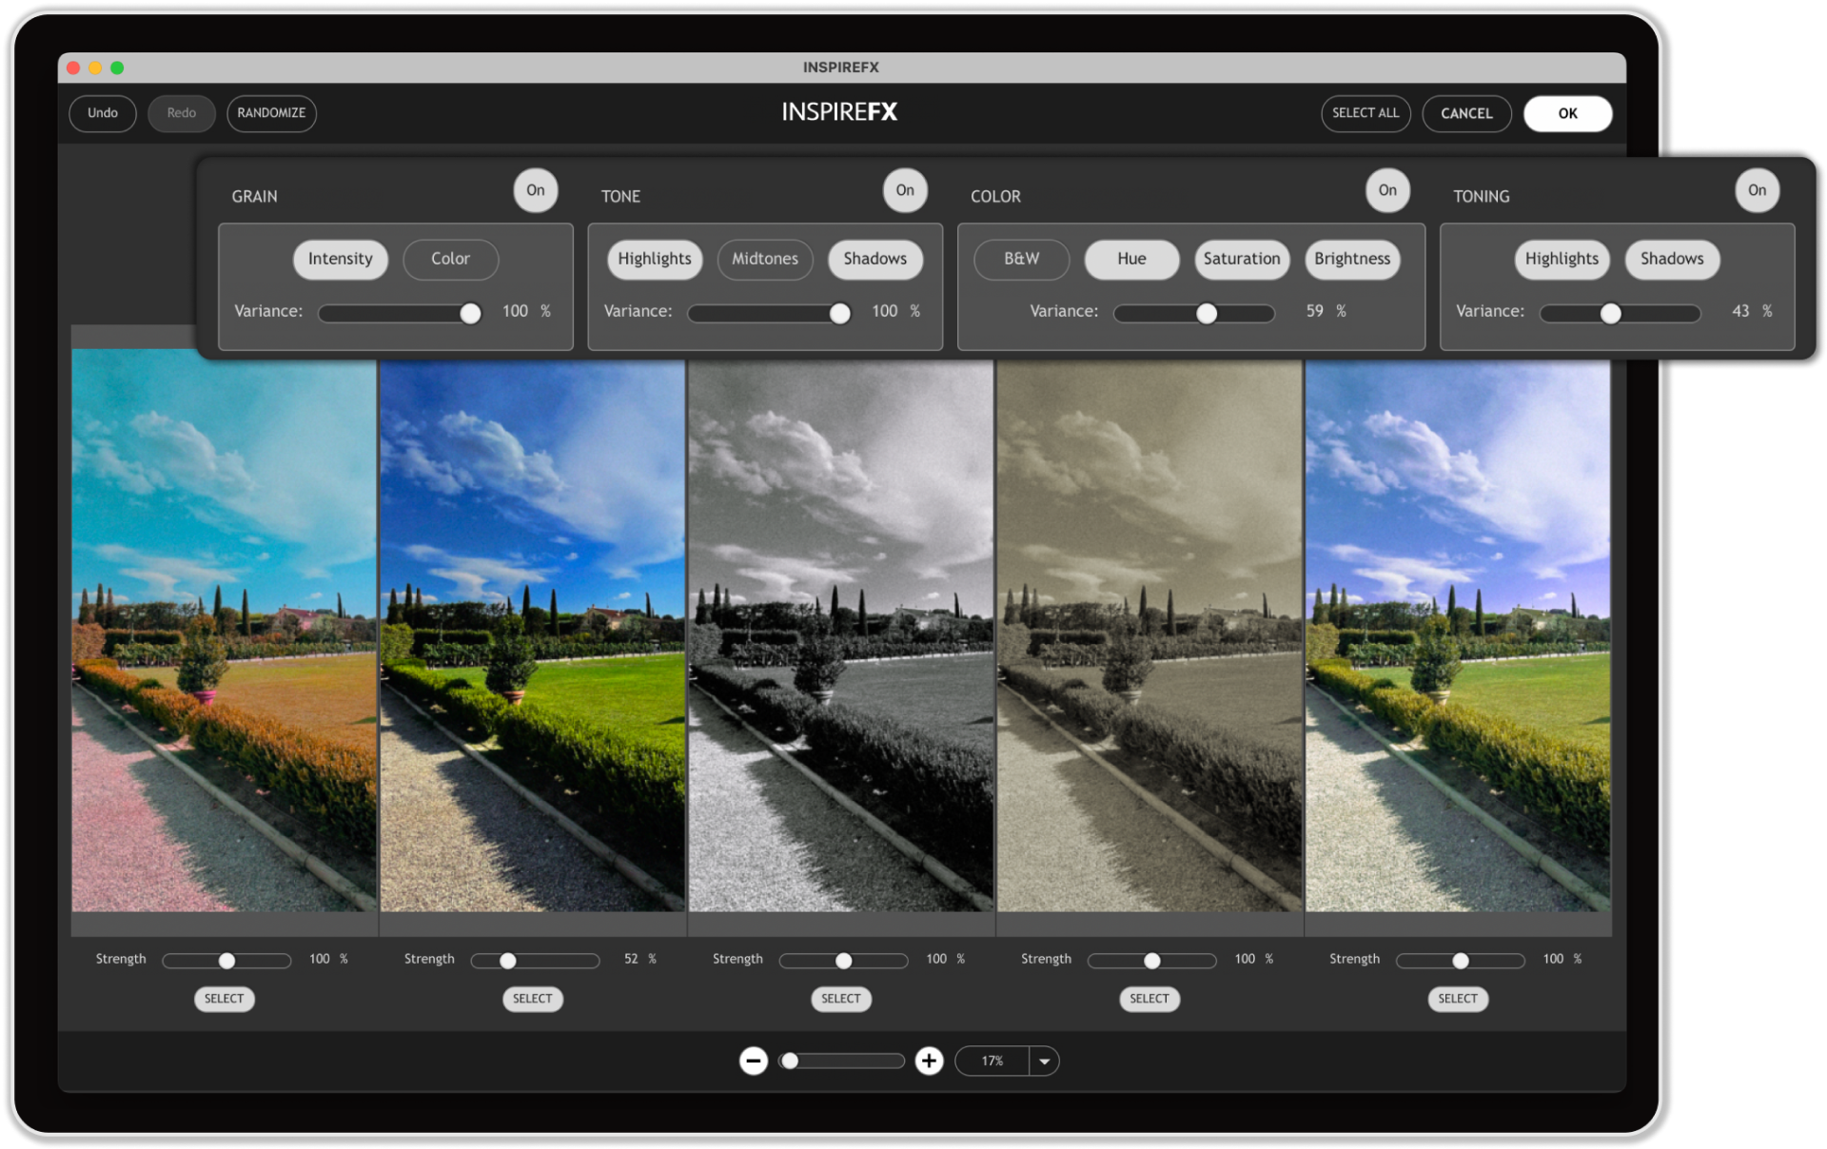Toggle the GRAIN On switch
This screenshot has width=1827, height=1149.
(536, 190)
